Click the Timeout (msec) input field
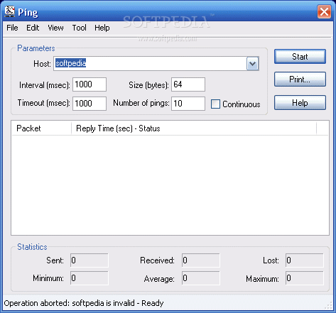Image resolution: width=336 pixels, height=313 pixels. (x=90, y=104)
